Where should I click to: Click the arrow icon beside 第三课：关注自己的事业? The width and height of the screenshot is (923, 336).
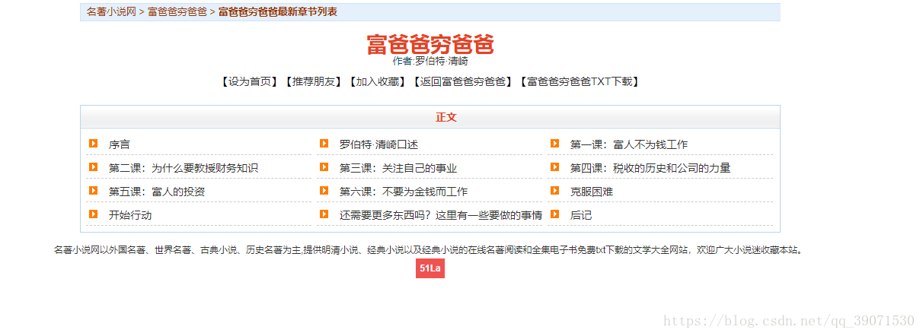tap(324, 166)
